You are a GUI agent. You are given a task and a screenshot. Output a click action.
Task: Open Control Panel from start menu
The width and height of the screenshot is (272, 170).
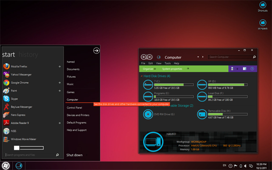click(75, 108)
